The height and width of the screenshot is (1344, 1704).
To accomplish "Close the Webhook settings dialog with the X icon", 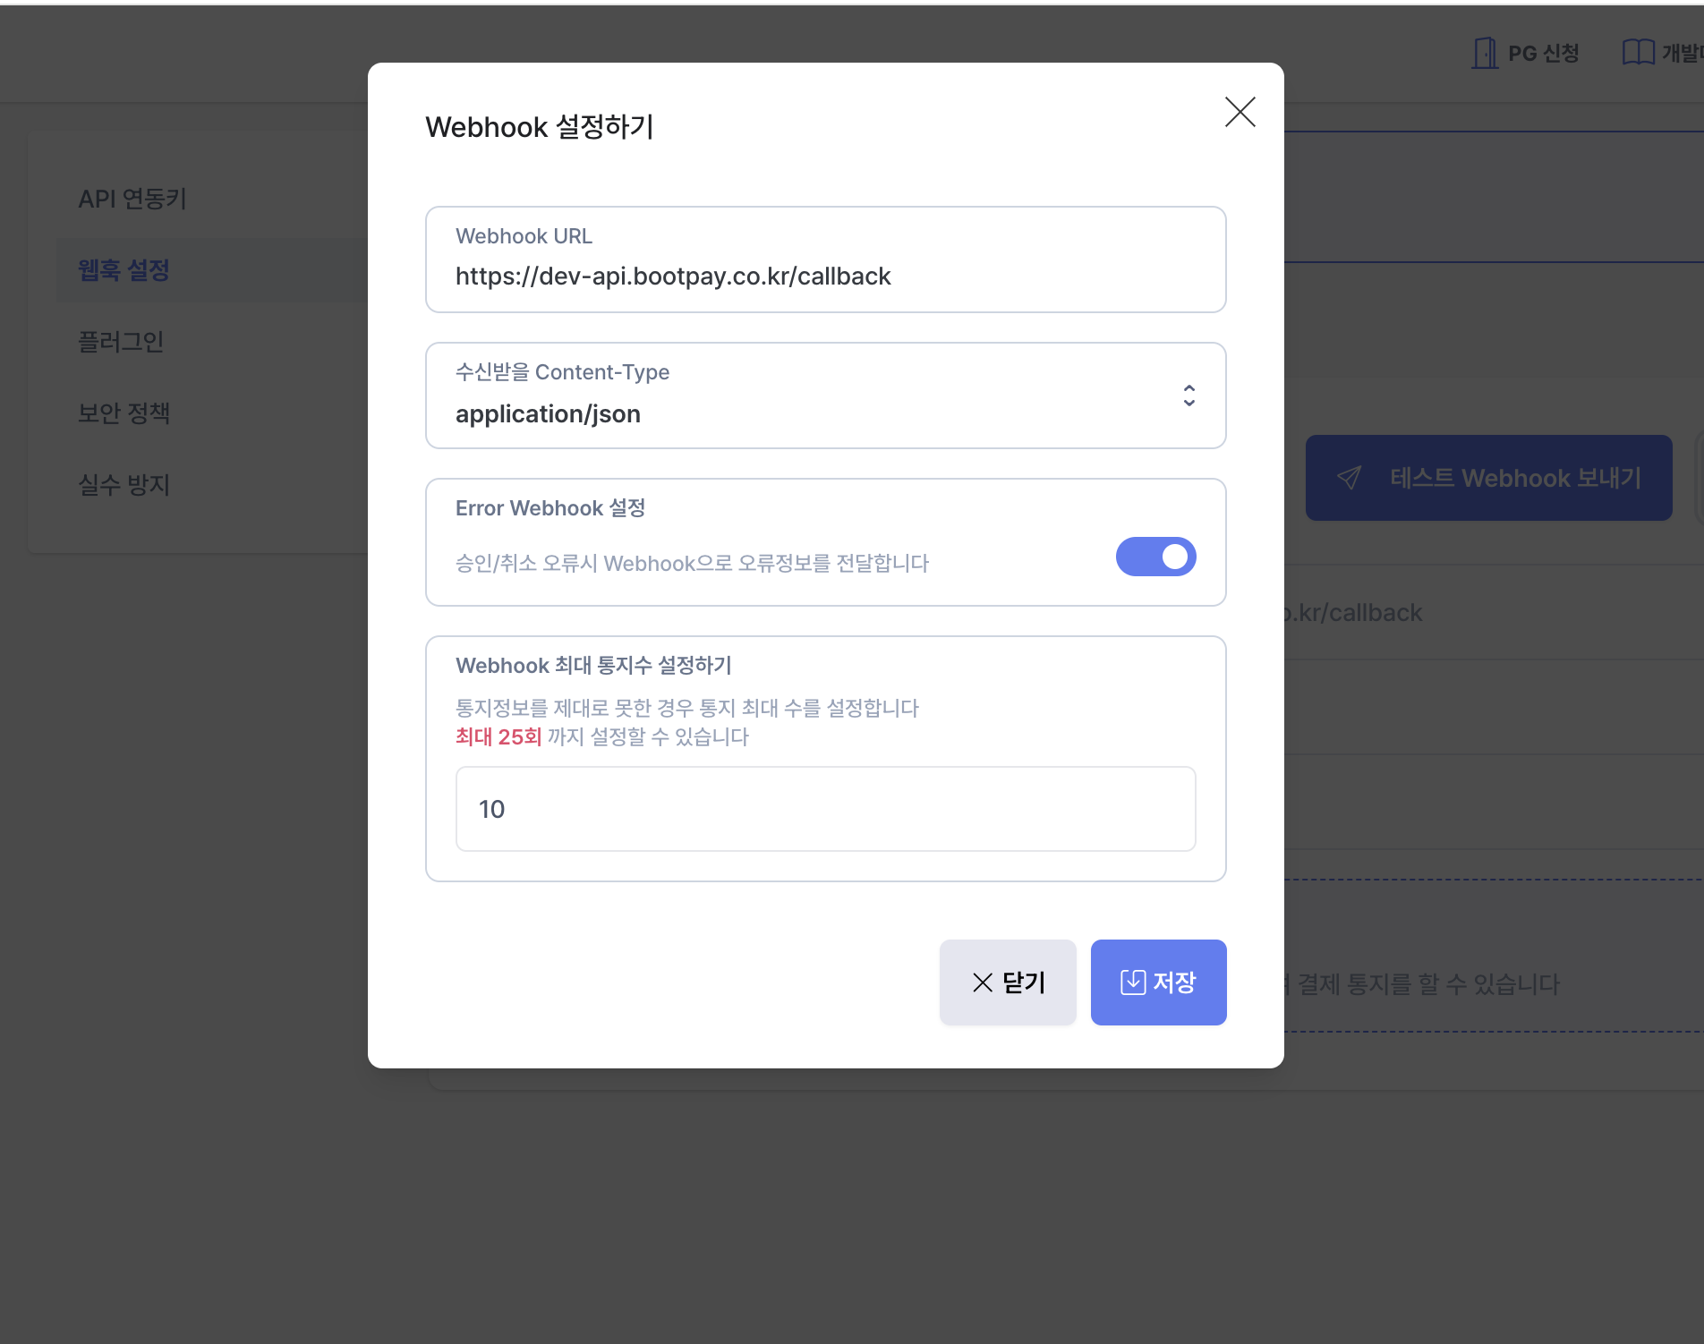I will point(1240,112).
